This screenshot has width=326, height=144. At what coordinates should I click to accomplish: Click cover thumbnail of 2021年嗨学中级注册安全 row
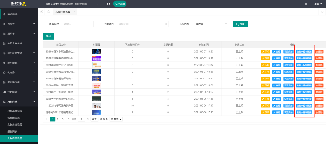97,52
